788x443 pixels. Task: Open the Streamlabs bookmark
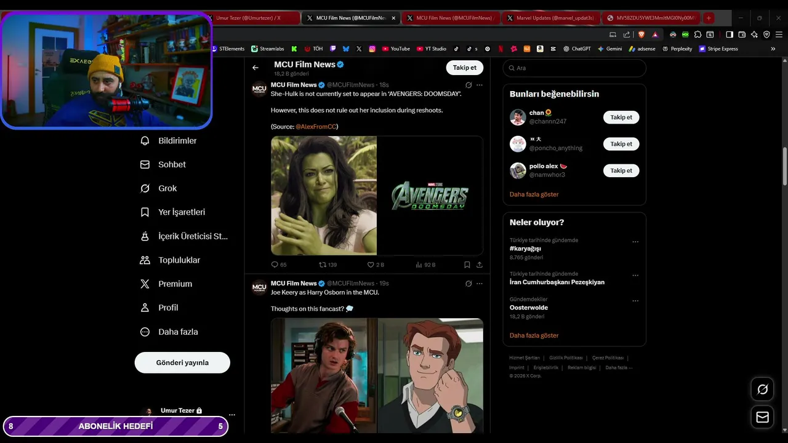coord(268,49)
